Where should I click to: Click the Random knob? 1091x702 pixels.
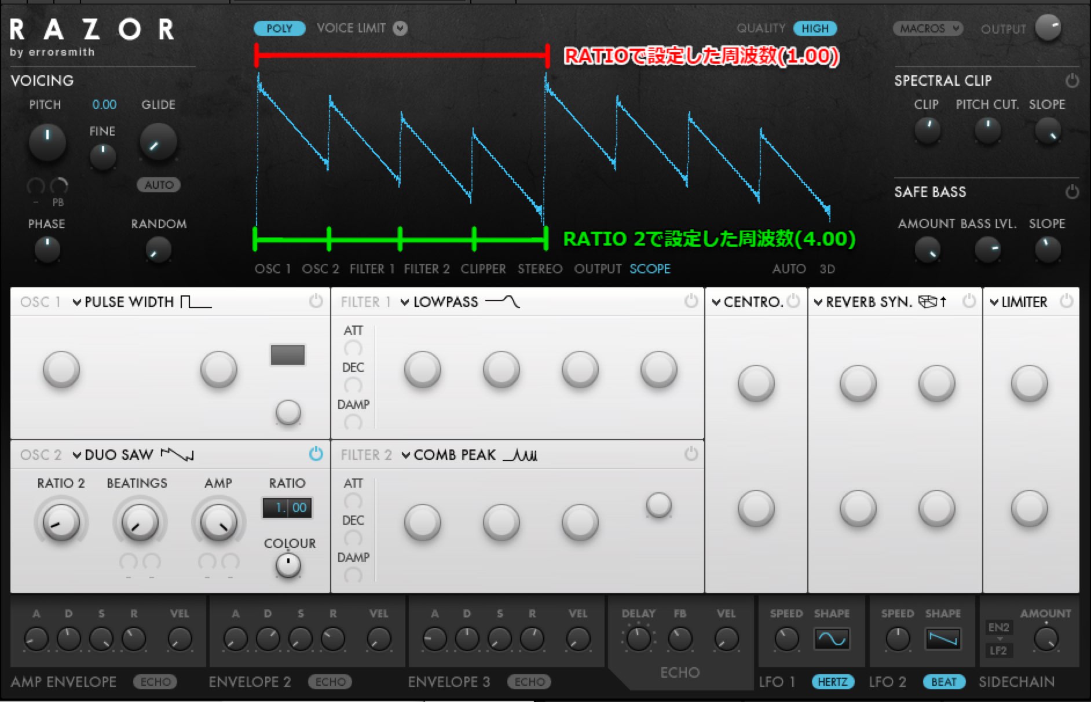coord(158,250)
